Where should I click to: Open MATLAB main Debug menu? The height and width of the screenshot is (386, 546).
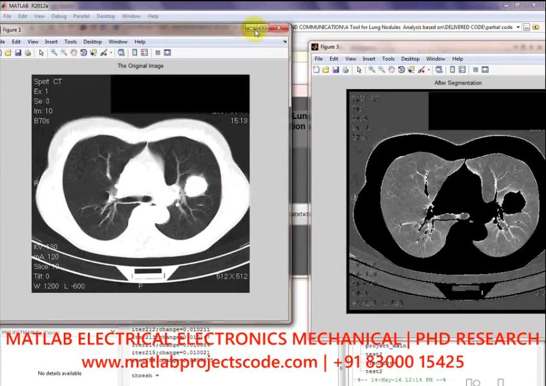coord(59,16)
